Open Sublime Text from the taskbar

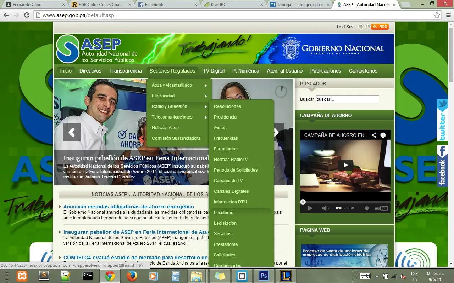[x=44, y=276]
